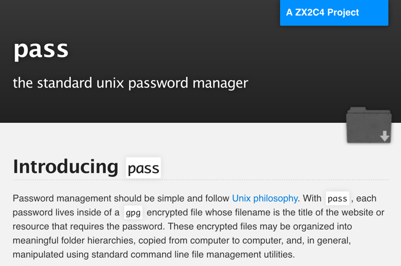Click the pass code label in heading
Screen dimensions: 401x266
[143, 168]
